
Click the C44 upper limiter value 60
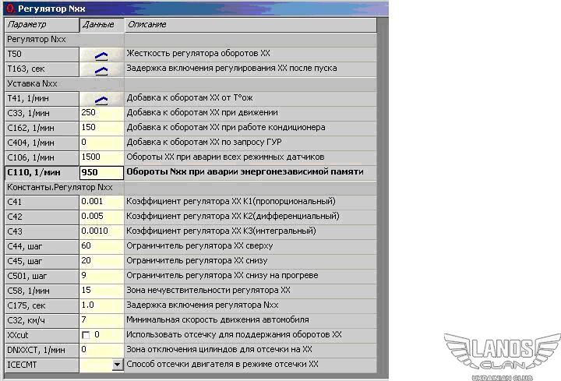coord(101,246)
